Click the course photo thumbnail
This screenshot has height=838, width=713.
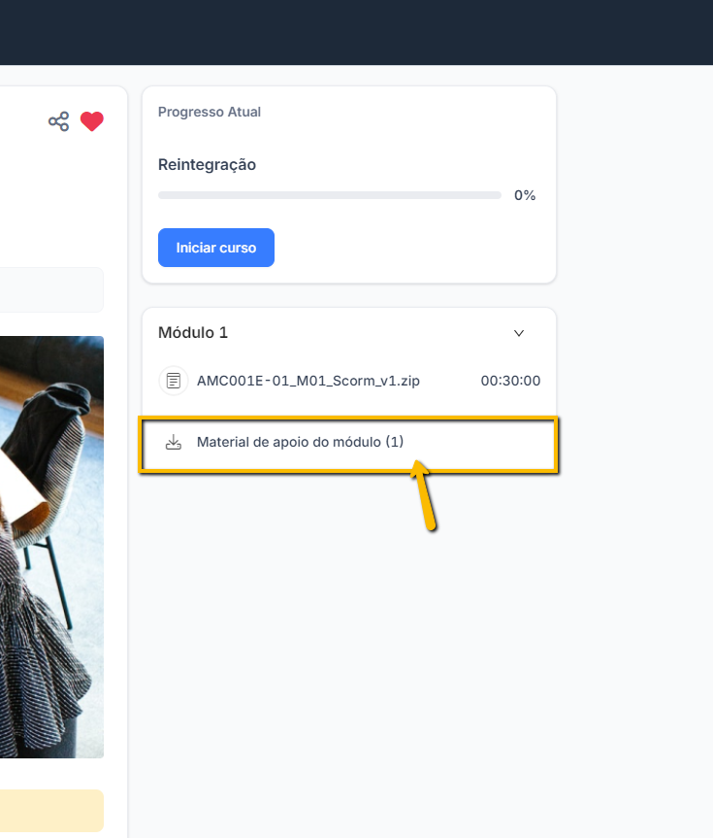(51, 547)
